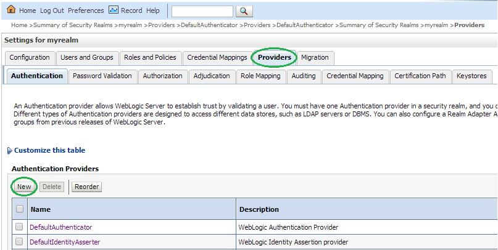Check the DefaultIdentityAsserter row checkbox
Image resolution: width=498 pixels, height=250 pixels.
19,242
